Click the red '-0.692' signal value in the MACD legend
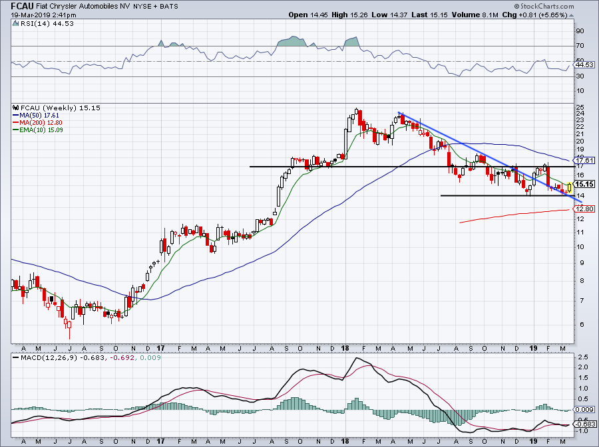 [122, 358]
